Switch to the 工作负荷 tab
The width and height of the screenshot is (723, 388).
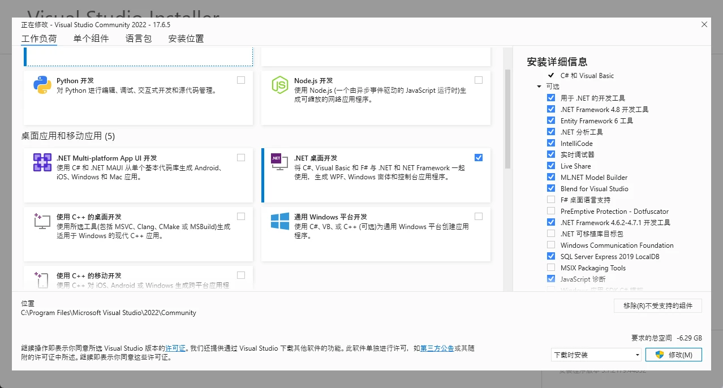pyautogui.click(x=39, y=39)
